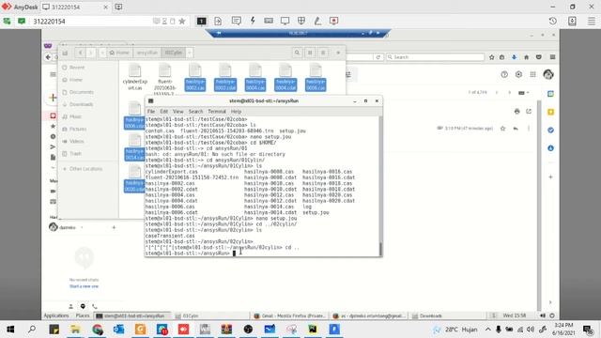Start AnyDesk session recording icon
Image resolution: width=601 pixels, height=338 pixels.
tap(334, 21)
